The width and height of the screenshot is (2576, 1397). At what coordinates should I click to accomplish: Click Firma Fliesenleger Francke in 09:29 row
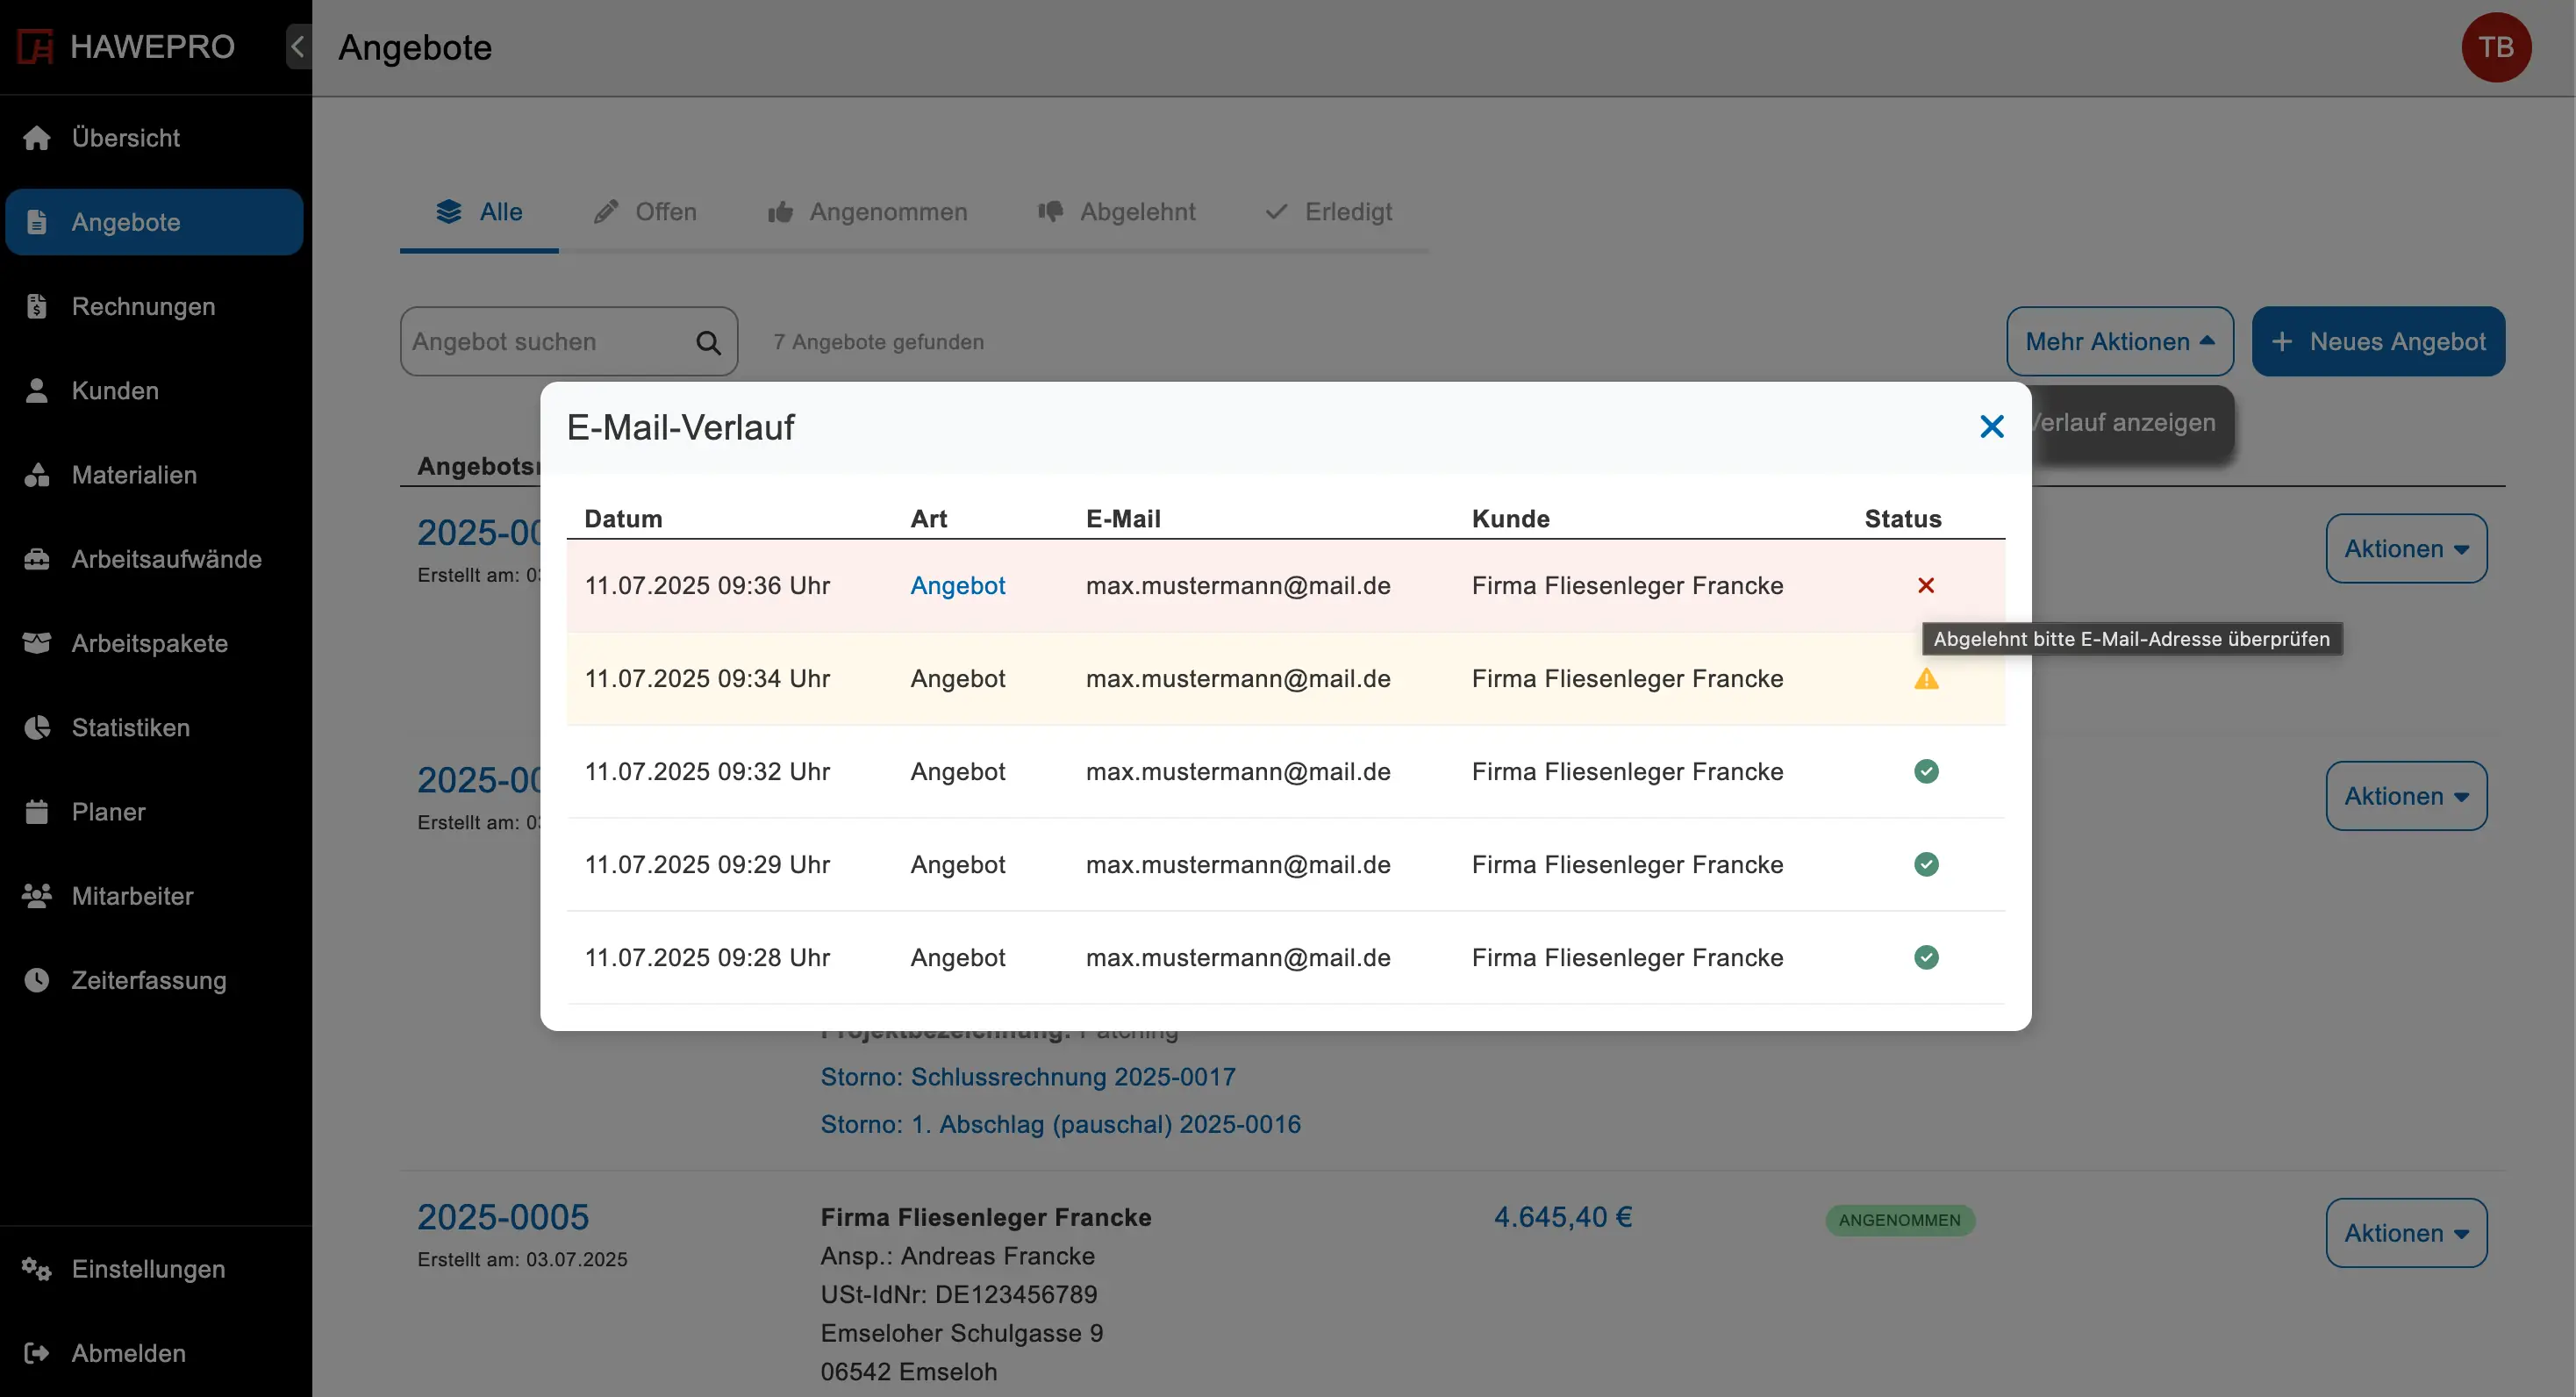pos(1627,864)
